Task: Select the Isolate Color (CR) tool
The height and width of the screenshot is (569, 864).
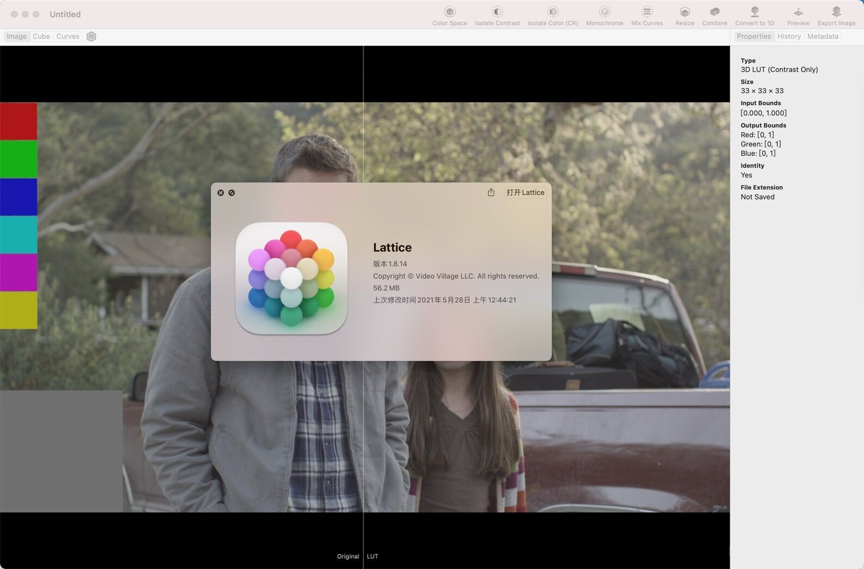Action: [552, 16]
